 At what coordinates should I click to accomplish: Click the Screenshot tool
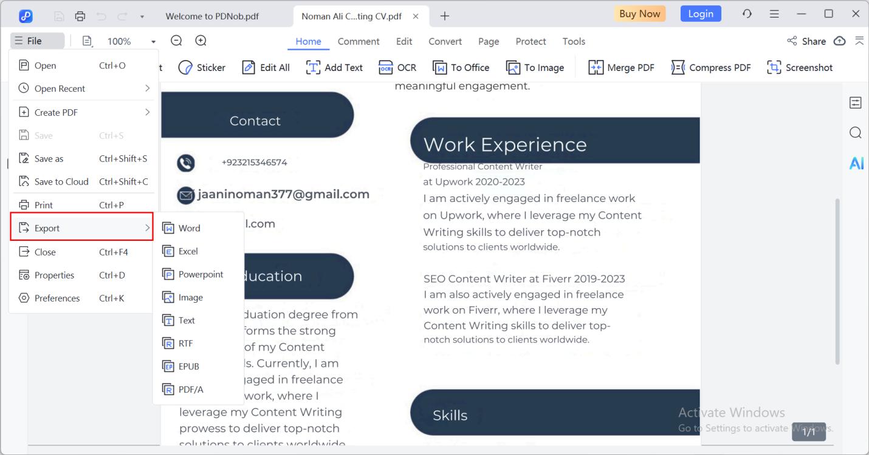click(800, 67)
